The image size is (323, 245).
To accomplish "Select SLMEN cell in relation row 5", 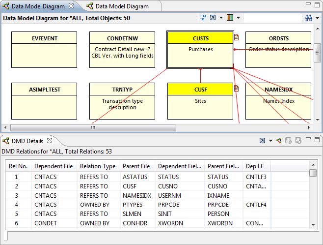I will tap(132, 214).
